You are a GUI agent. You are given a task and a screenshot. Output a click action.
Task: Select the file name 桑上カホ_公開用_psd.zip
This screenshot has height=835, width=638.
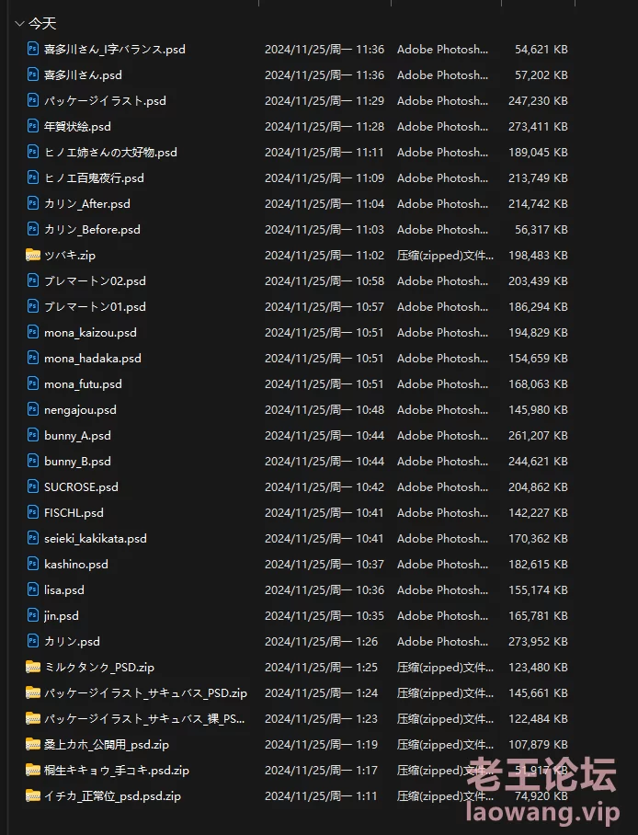click(x=107, y=745)
